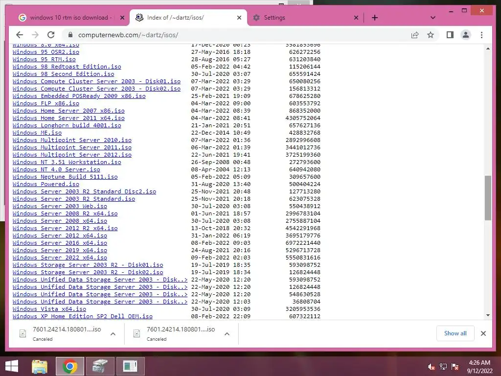501x376 pixels.
Task: Open Windows_Compute_Cluster_Server_2003_-_Disk01.iso link
Action: tap(96, 81)
